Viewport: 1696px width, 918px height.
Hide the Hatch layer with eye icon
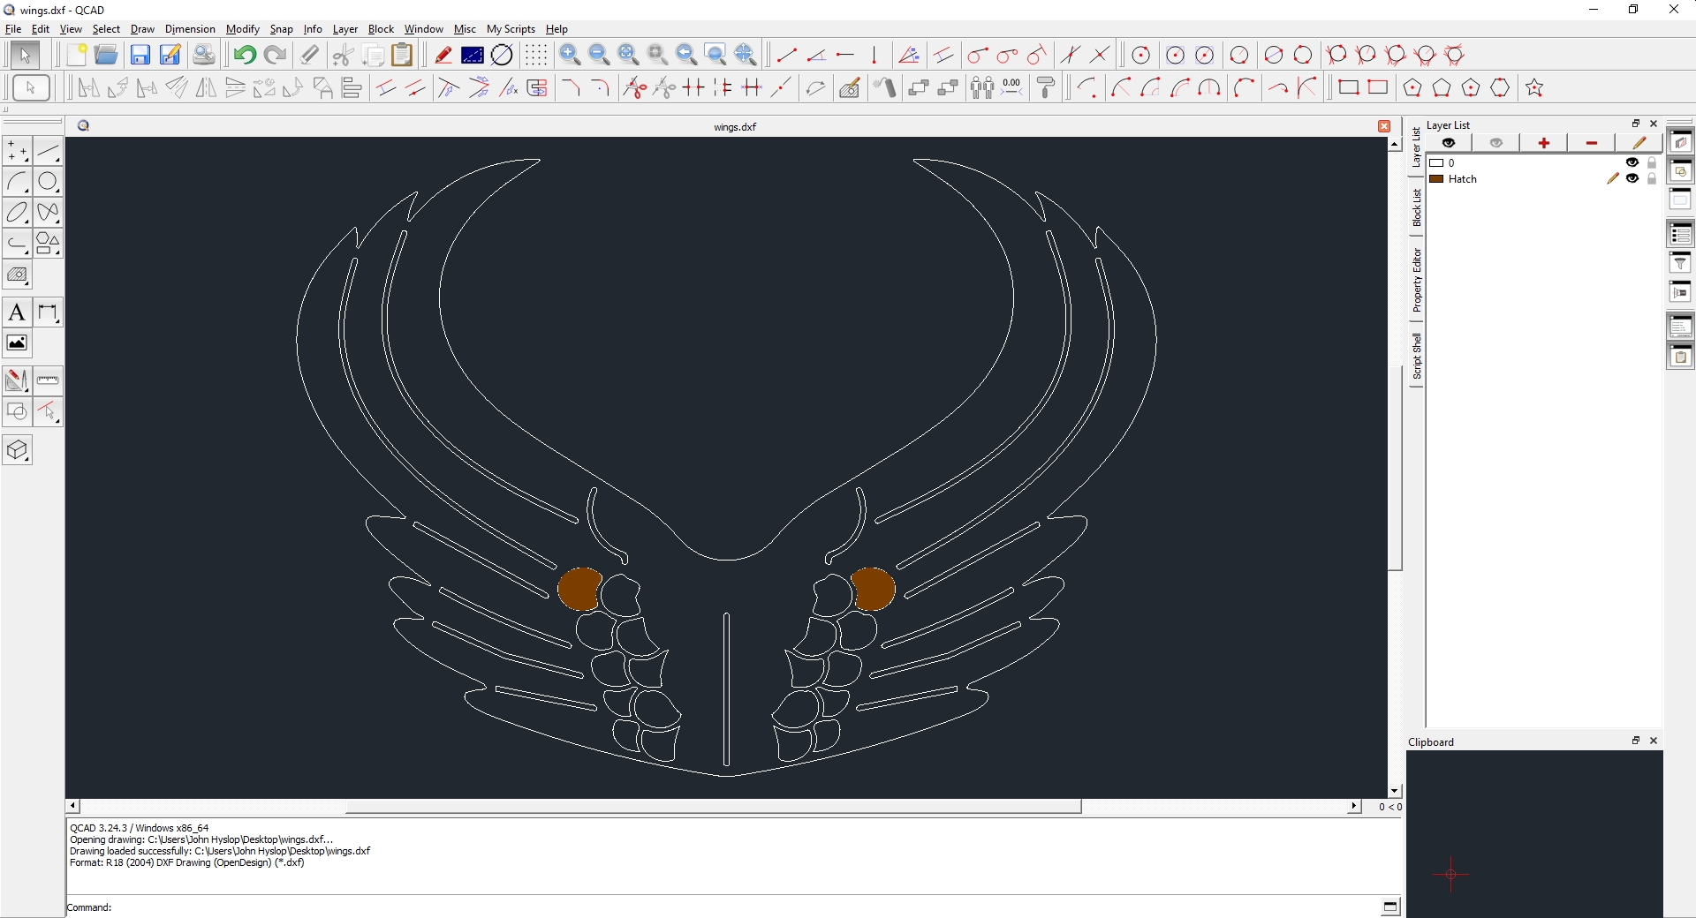pyautogui.click(x=1632, y=179)
